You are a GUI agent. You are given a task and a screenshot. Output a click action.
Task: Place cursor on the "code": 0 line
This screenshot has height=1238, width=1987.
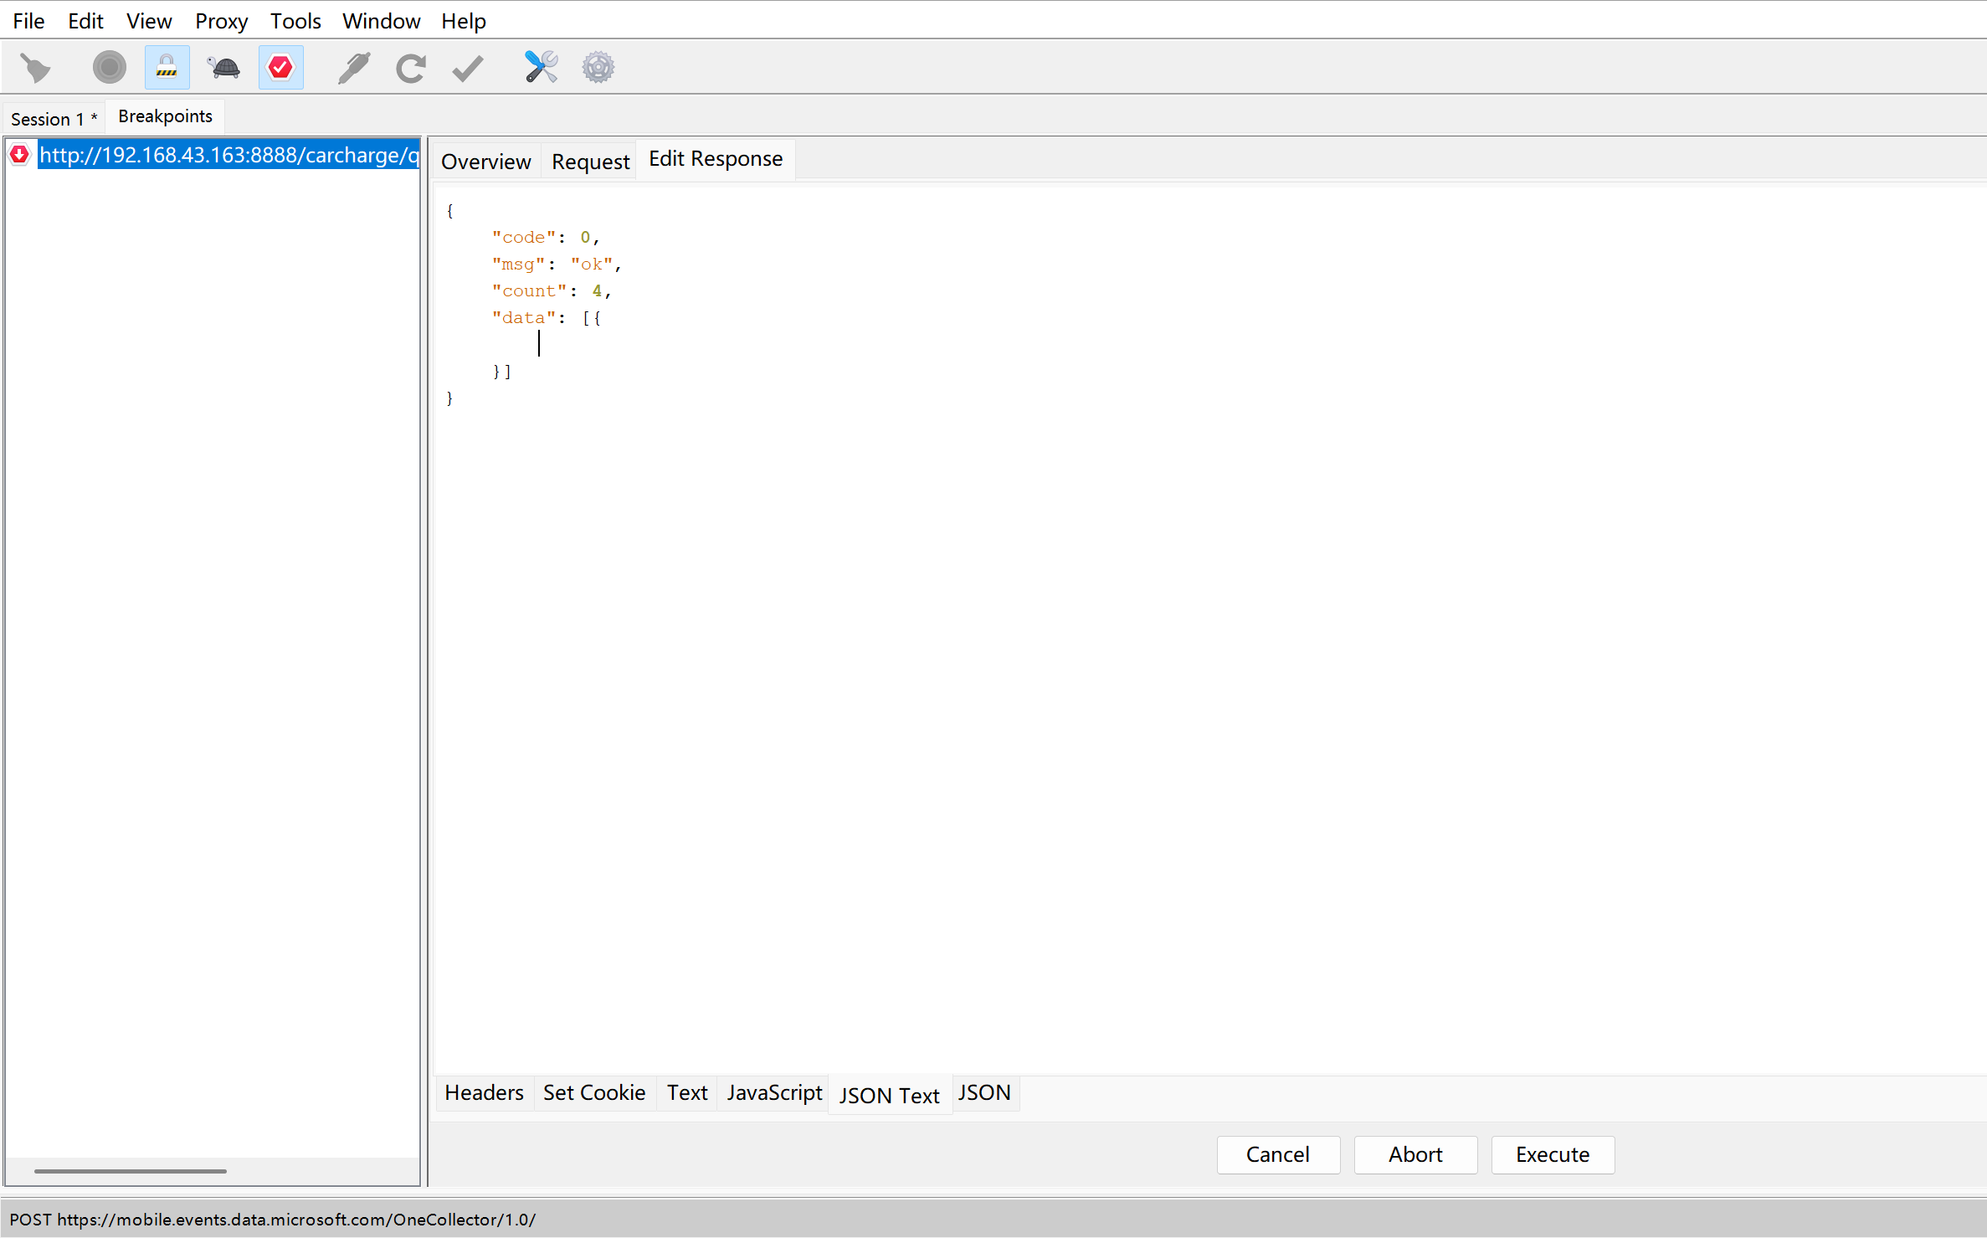pyautogui.click(x=546, y=237)
